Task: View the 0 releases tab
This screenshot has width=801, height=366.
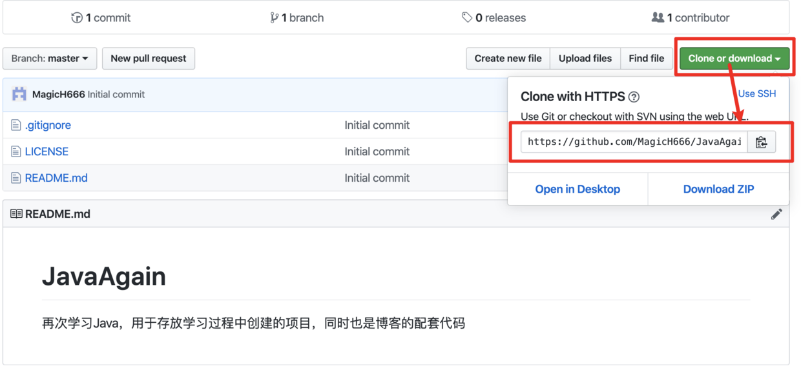Action: pos(494,18)
